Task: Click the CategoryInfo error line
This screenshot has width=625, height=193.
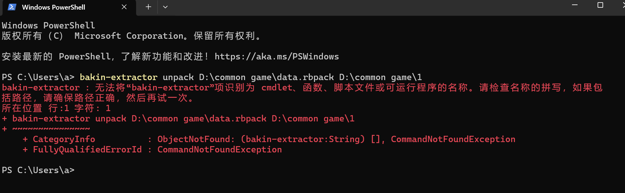Action: tap(269, 139)
